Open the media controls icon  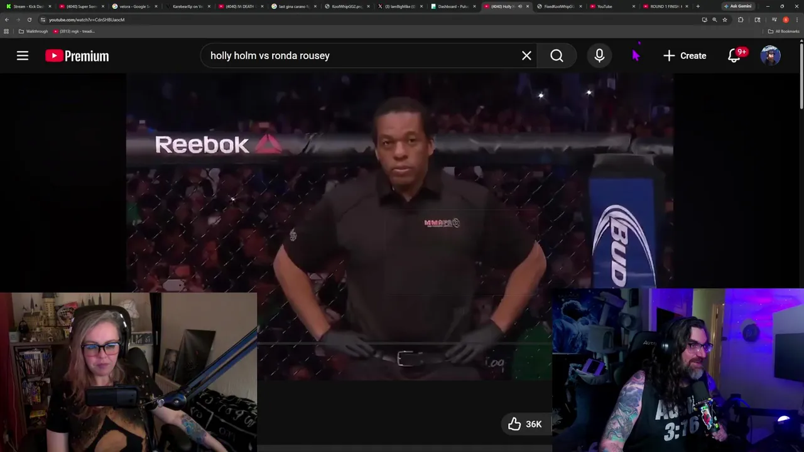click(x=774, y=19)
